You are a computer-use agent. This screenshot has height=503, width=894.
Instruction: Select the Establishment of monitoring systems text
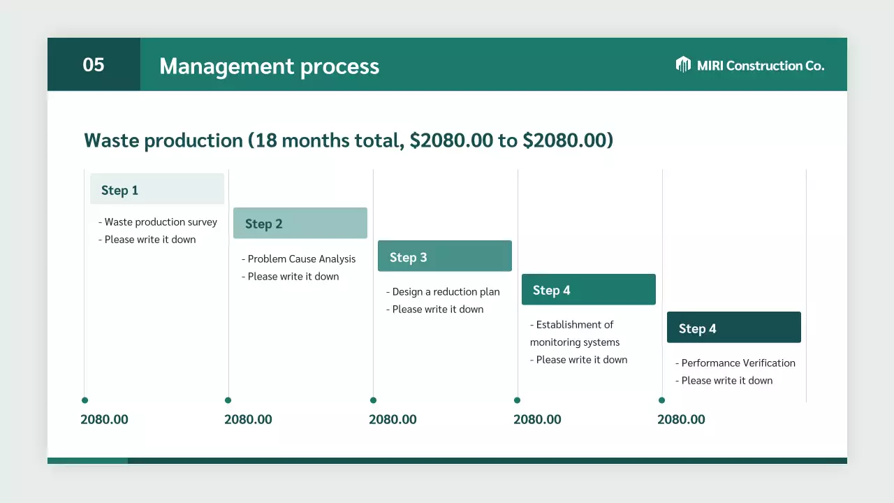[574, 333]
